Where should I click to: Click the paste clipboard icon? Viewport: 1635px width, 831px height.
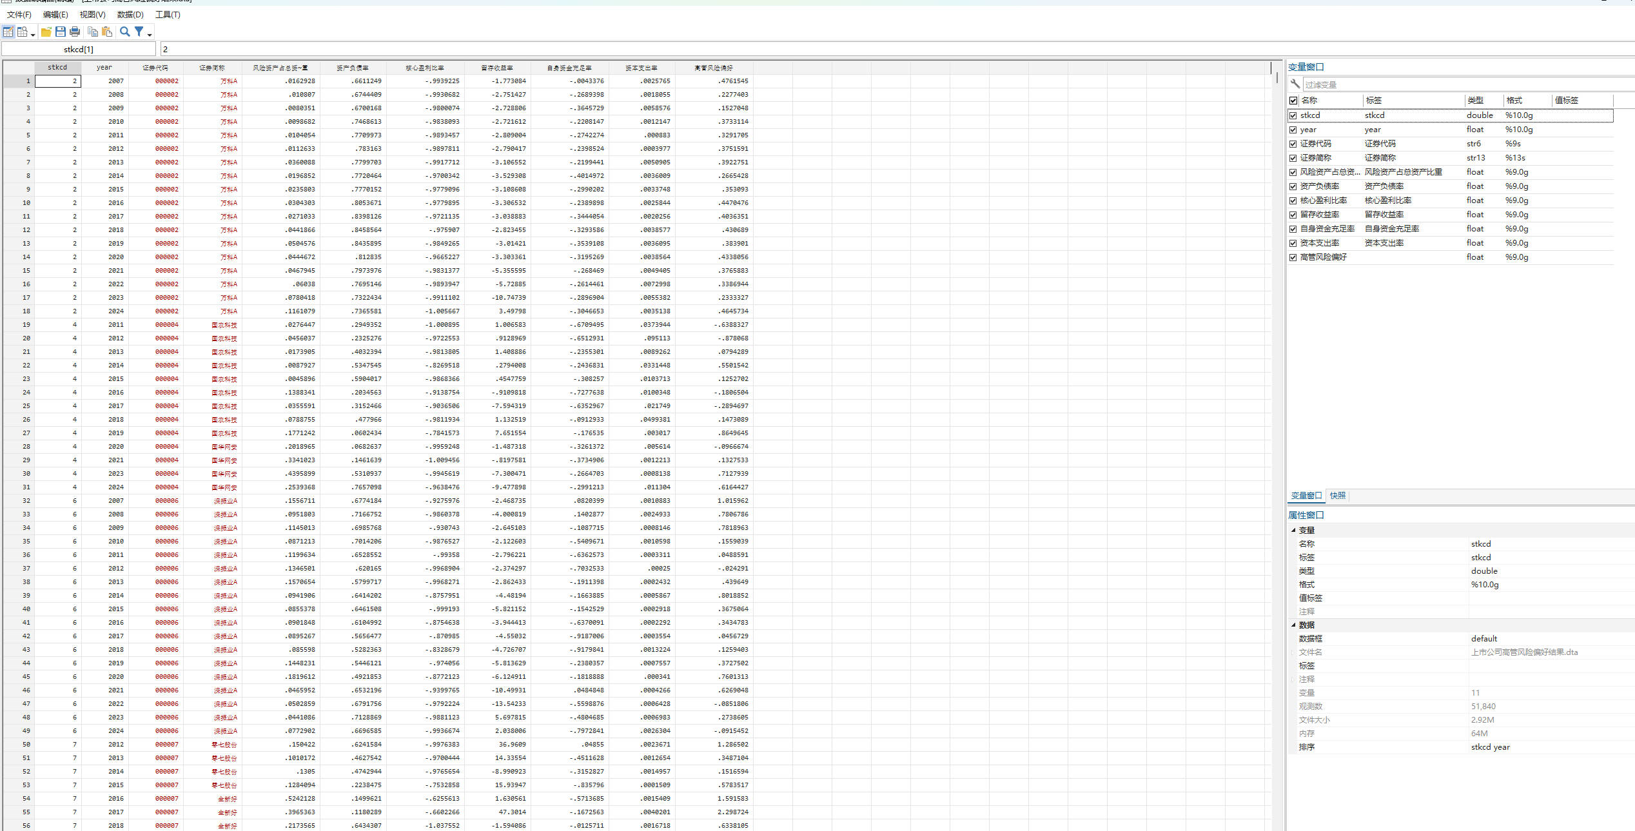tap(107, 32)
